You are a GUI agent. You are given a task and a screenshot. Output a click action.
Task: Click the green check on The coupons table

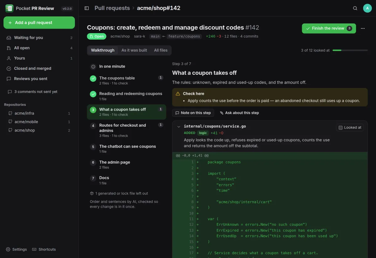tap(93, 78)
